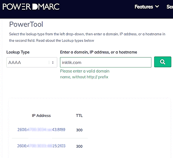The height and width of the screenshot is (158, 173).
Task: Click the 'Select the lookup type' description text
Action: tap(87, 37)
